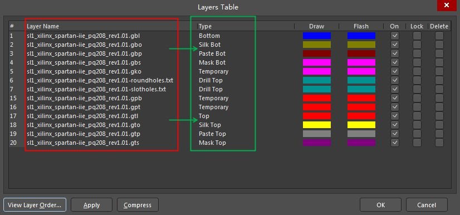Select layer name ending in .gts
The width and height of the screenshot is (460, 215).
click(83, 143)
